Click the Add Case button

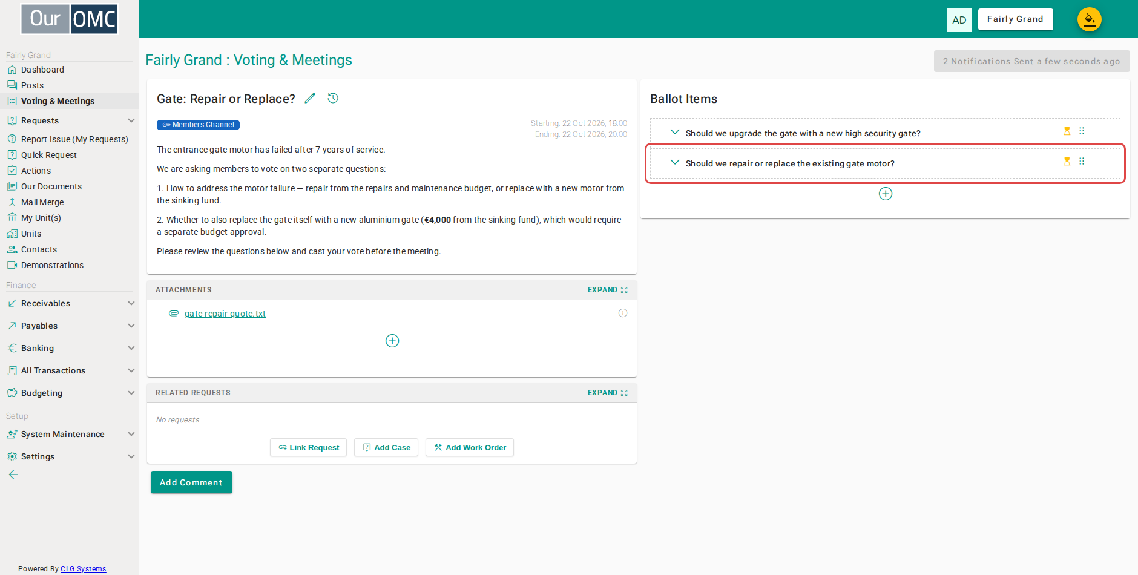click(386, 447)
